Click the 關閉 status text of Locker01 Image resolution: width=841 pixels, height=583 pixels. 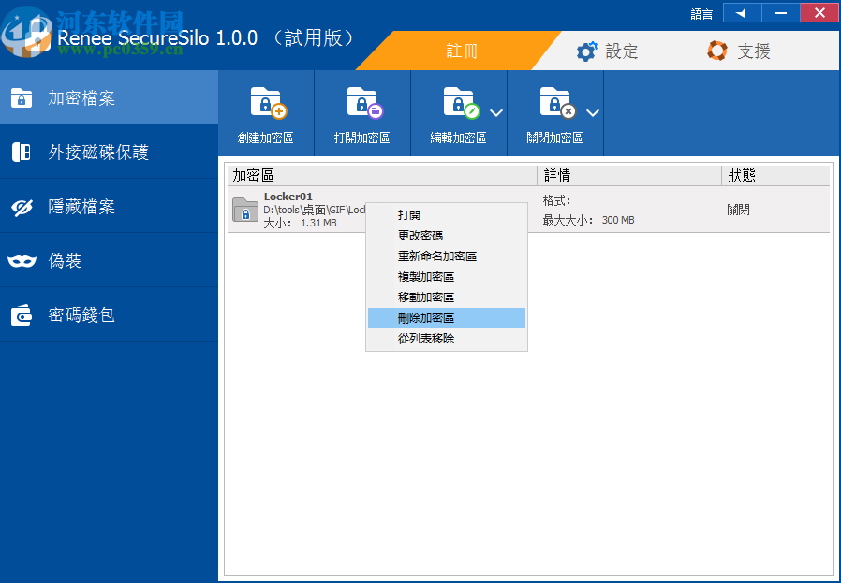tap(738, 210)
